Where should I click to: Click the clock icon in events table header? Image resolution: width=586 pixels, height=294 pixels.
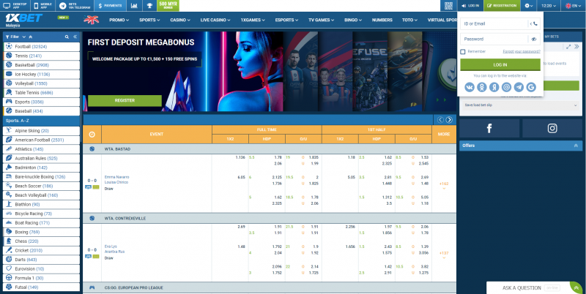tap(92, 135)
